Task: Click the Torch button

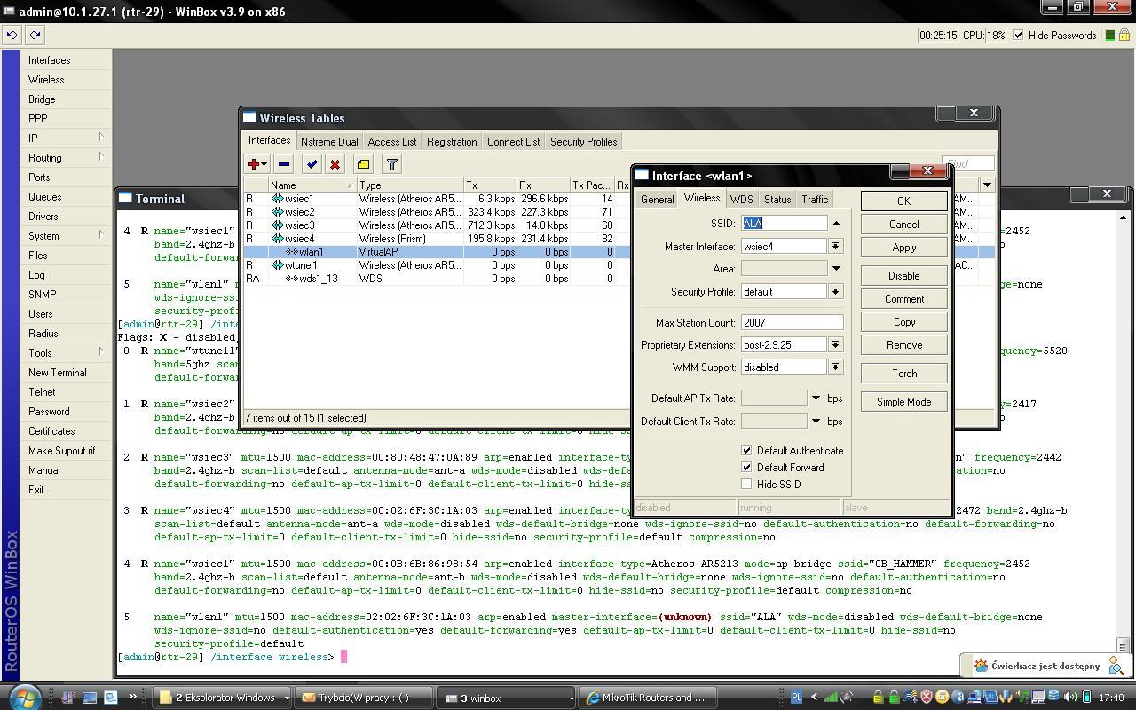Action: click(x=903, y=373)
